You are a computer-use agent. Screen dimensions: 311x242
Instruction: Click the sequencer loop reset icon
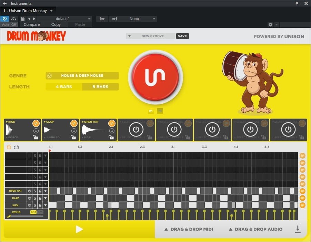pos(17,147)
